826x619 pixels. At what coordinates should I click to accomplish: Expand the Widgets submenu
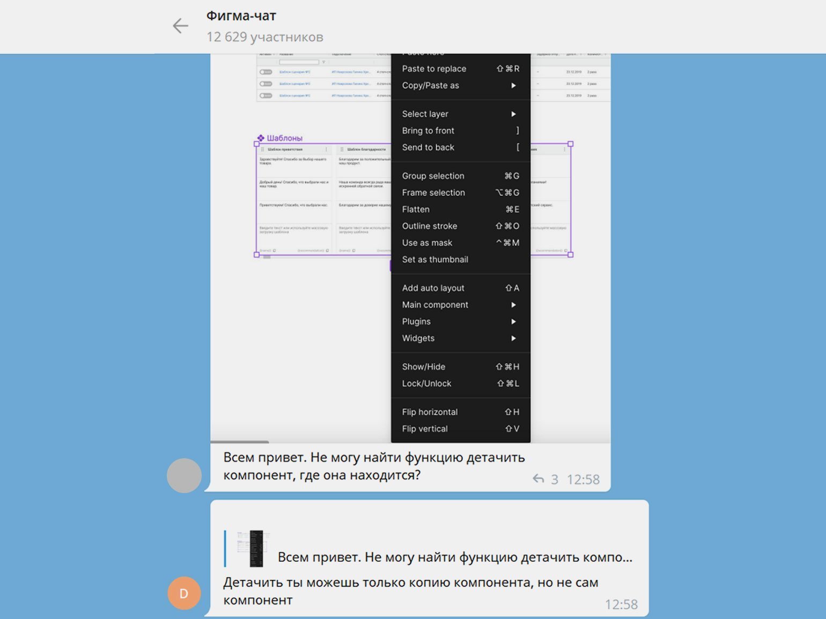point(461,338)
